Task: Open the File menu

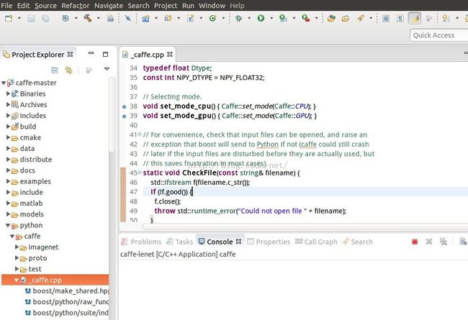Action: (6, 5)
